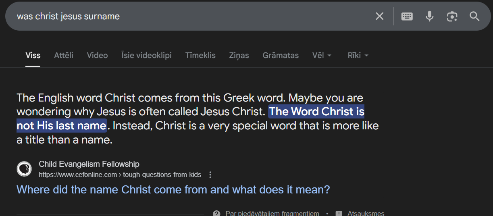Select the Ziņas news tab

(x=239, y=56)
